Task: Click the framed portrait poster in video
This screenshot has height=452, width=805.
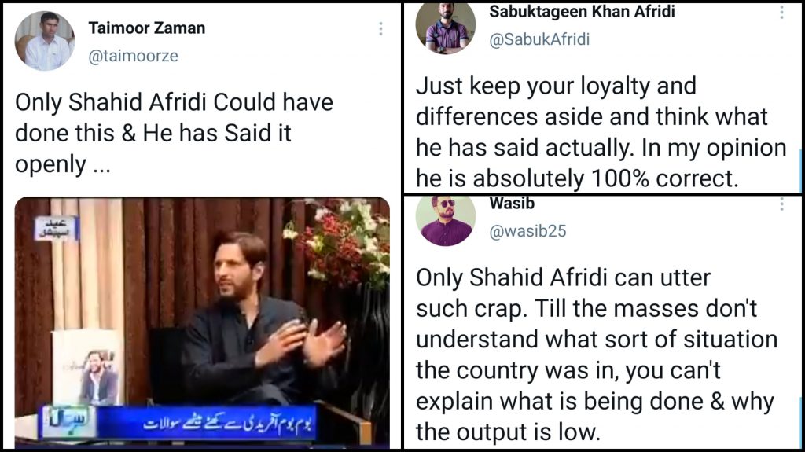Action: coord(86,367)
